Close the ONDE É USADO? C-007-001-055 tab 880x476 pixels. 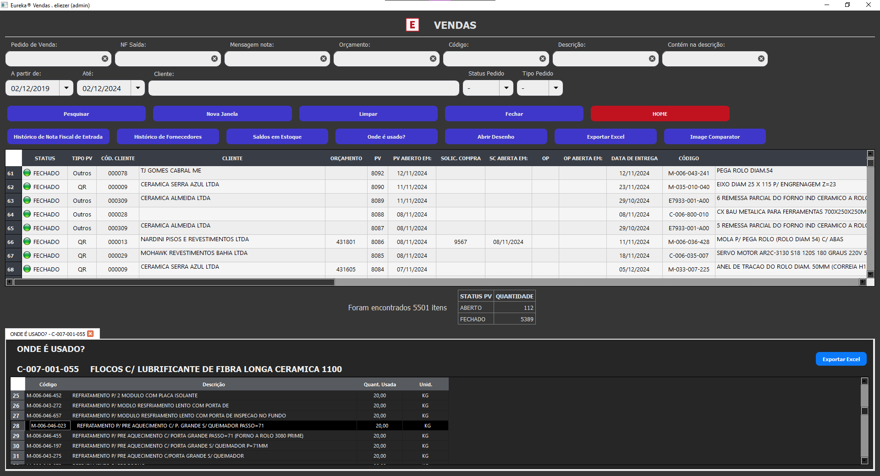pos(90,334)
